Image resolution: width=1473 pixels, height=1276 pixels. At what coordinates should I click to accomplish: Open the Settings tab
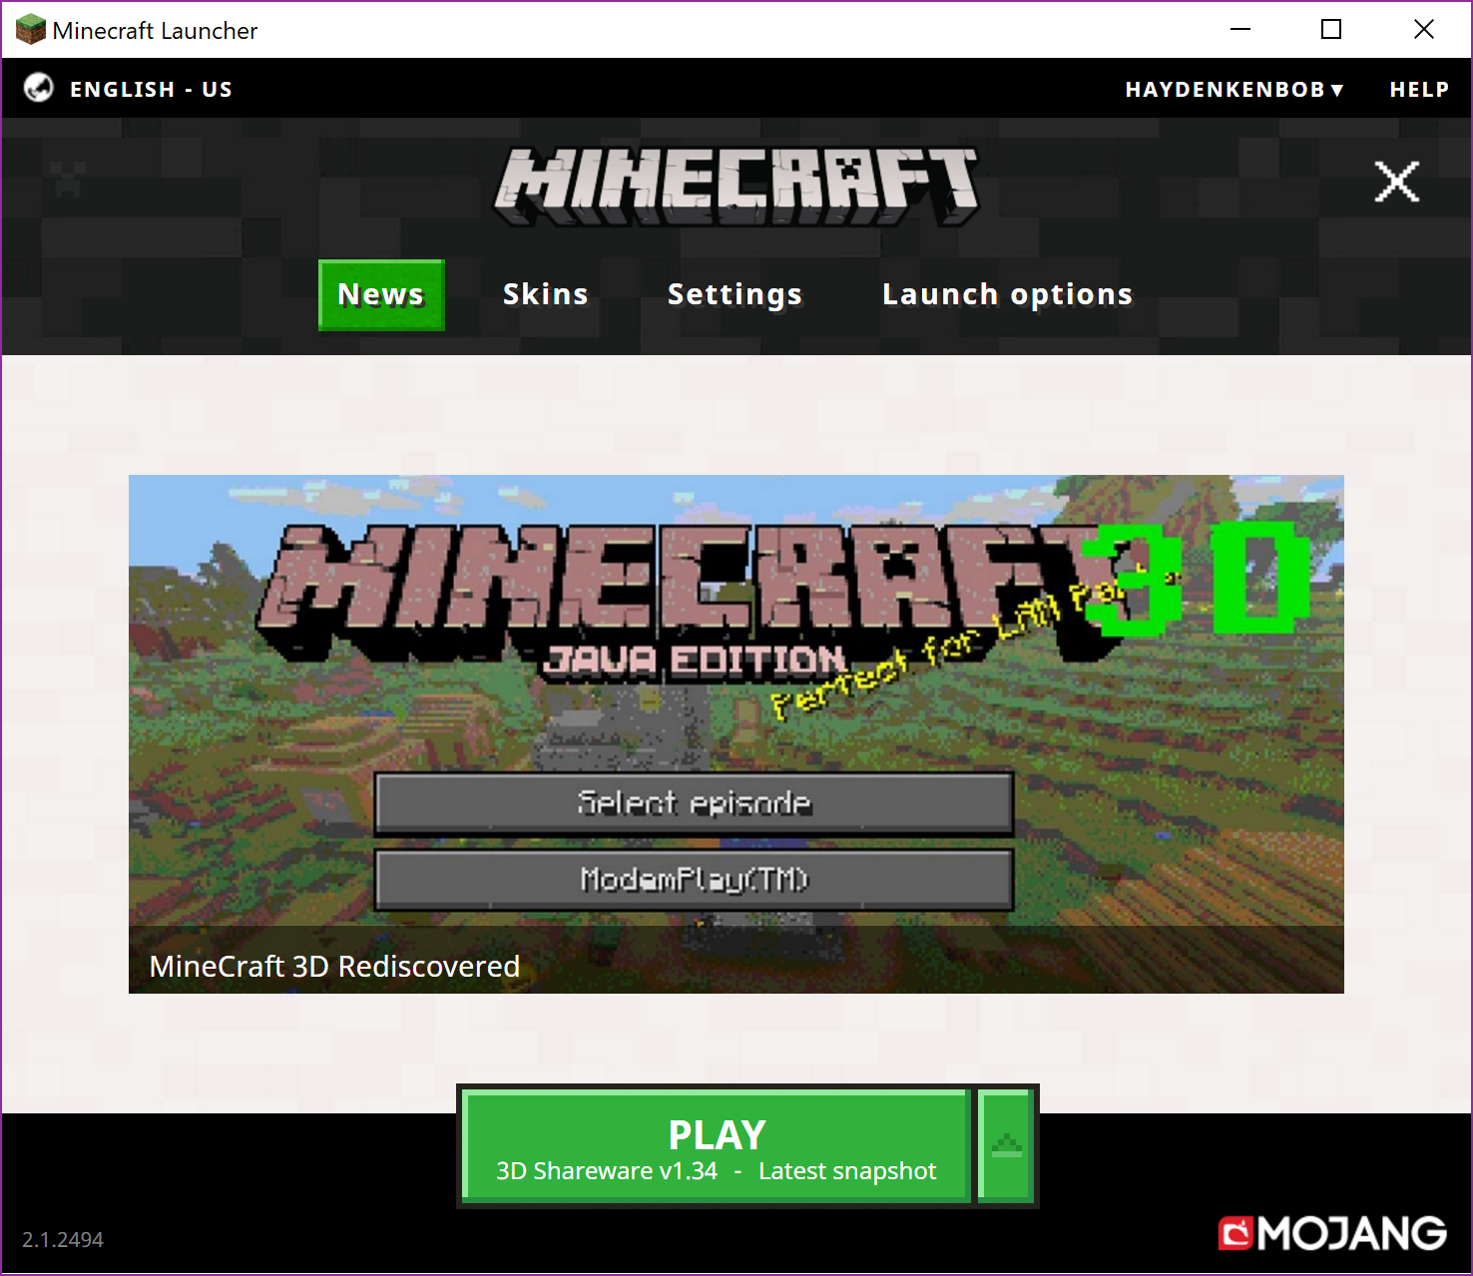[x=735, y=294]
